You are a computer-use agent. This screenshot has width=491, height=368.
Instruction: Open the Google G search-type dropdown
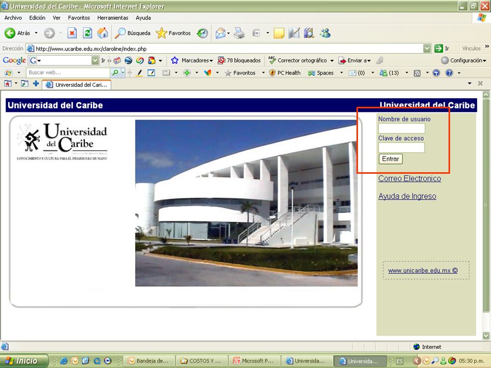pos(35,60)
